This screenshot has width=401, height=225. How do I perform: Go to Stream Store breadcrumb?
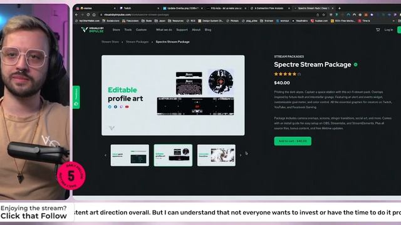coord(110,42)
